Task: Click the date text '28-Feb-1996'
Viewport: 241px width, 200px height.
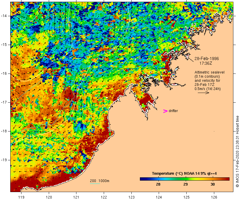Action: tap(207, 59)
